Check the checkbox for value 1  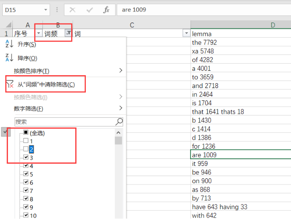tap(26, 141)
